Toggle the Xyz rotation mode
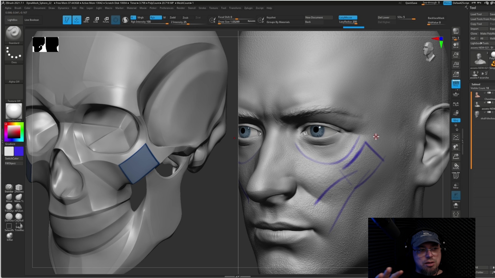Screen dimensions: 495x278 point(456,120)
